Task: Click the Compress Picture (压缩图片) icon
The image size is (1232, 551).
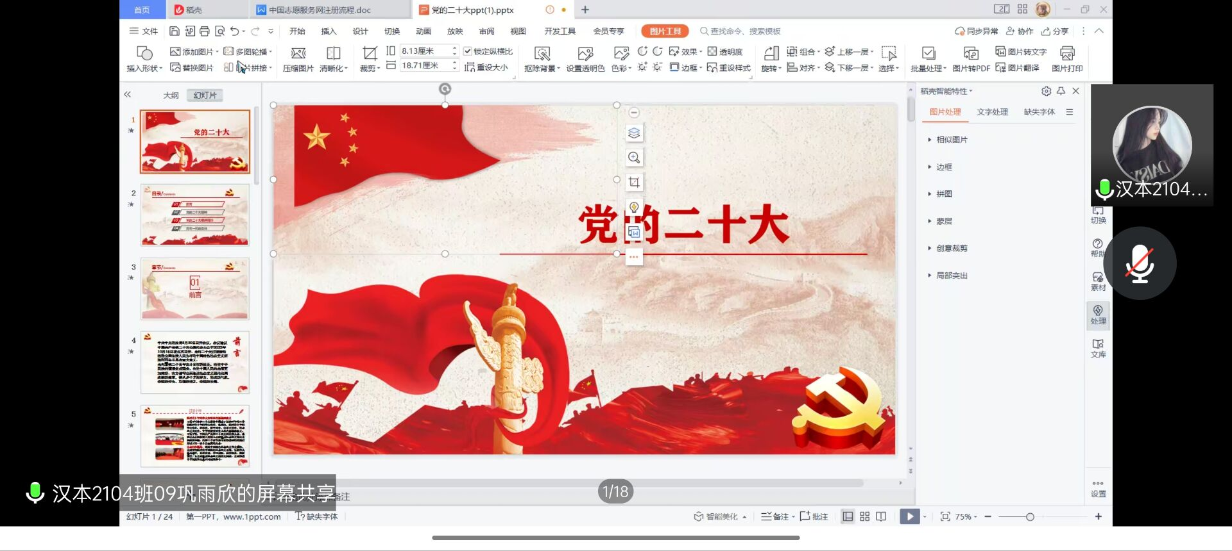Action: tap(298, 58)
